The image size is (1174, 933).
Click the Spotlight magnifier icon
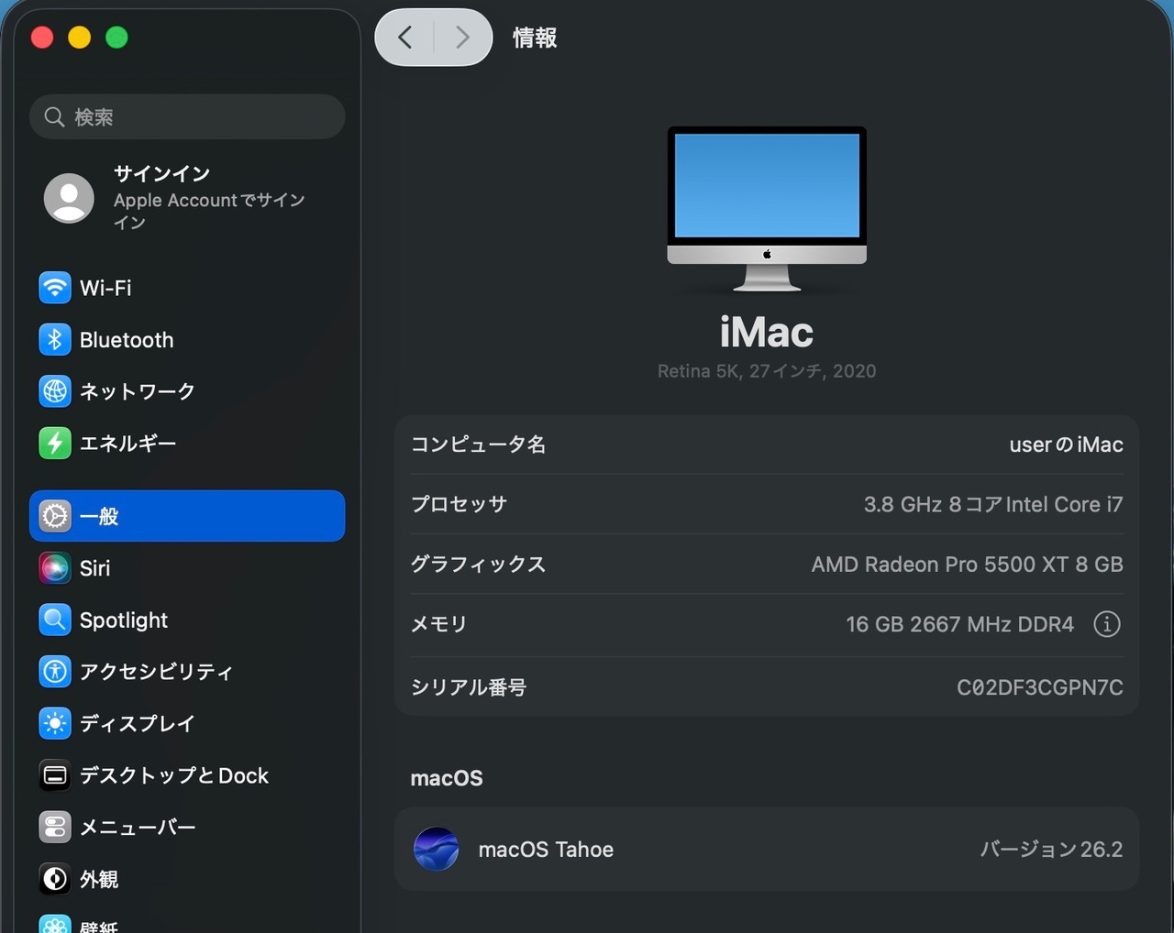point(55,620)
